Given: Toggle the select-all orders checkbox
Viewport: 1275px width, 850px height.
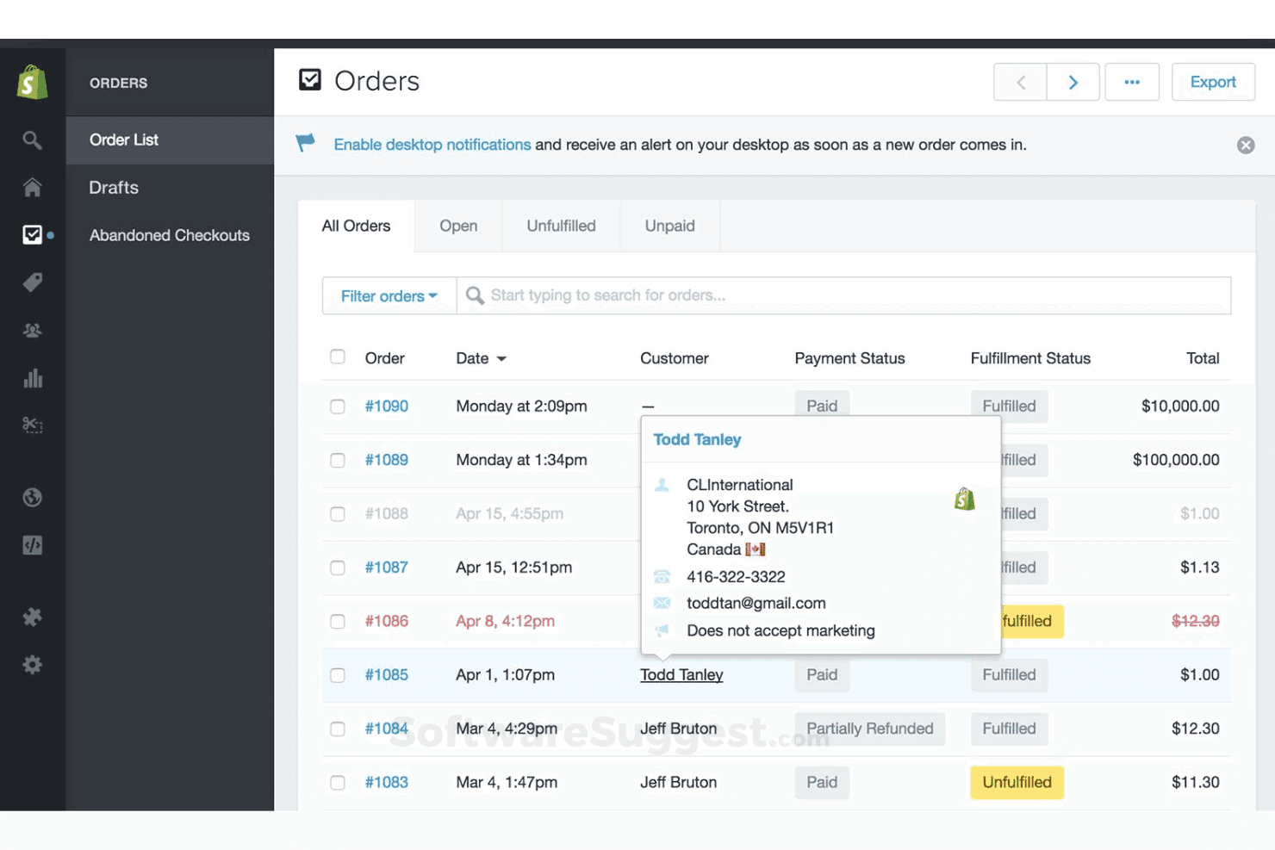Looking at the screenshot, I should coord(338,357).
